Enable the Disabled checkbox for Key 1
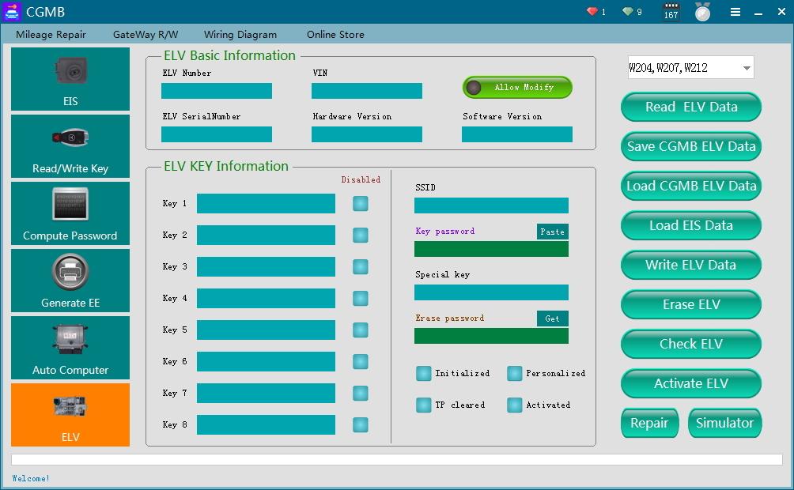Image resolution: width=794 pixels, height=490 pixels. [361, 203]
